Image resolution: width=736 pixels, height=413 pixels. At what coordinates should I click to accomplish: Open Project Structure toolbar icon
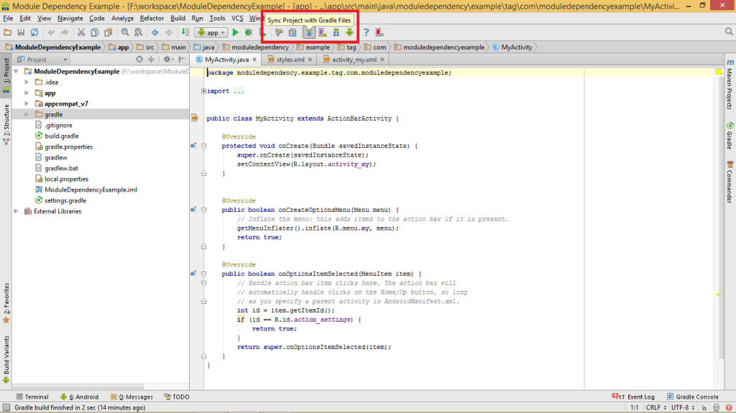point(293,32)
